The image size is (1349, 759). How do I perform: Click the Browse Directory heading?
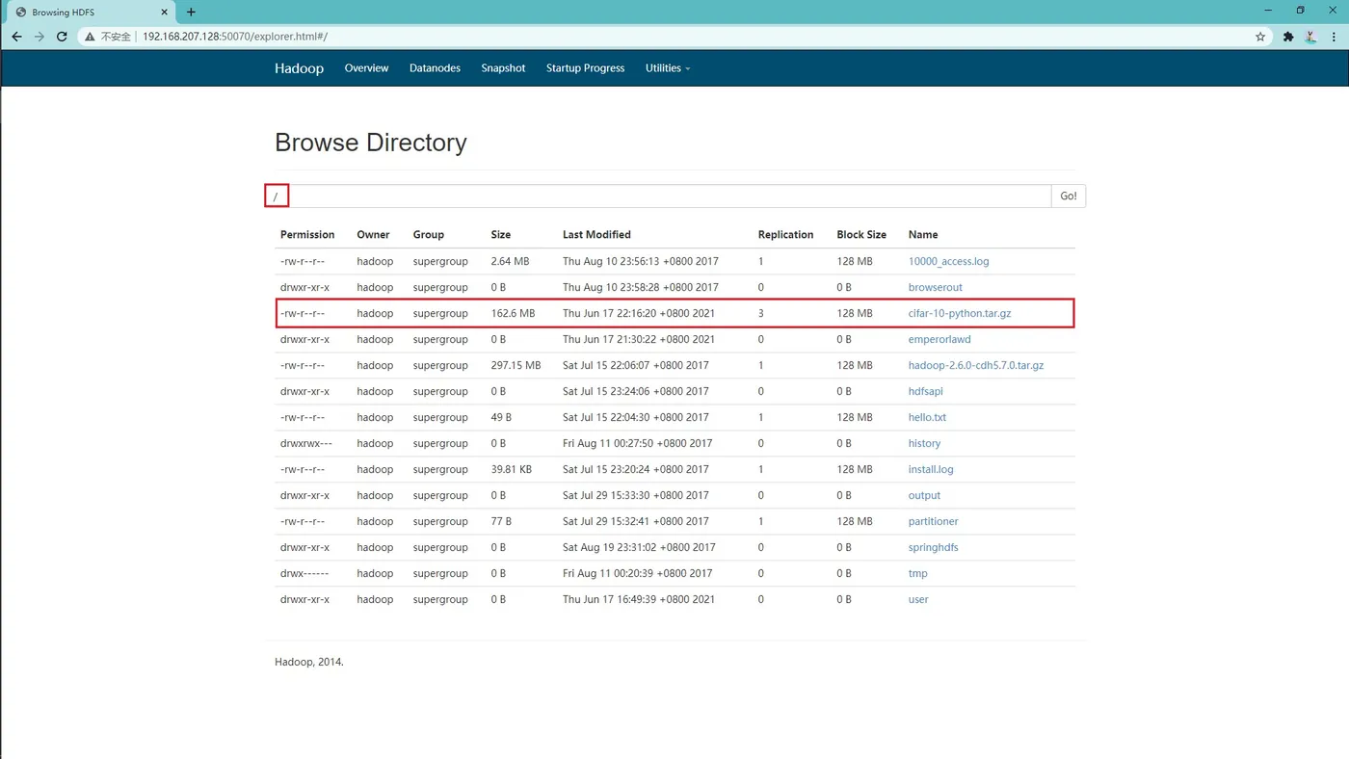point(370,143)
